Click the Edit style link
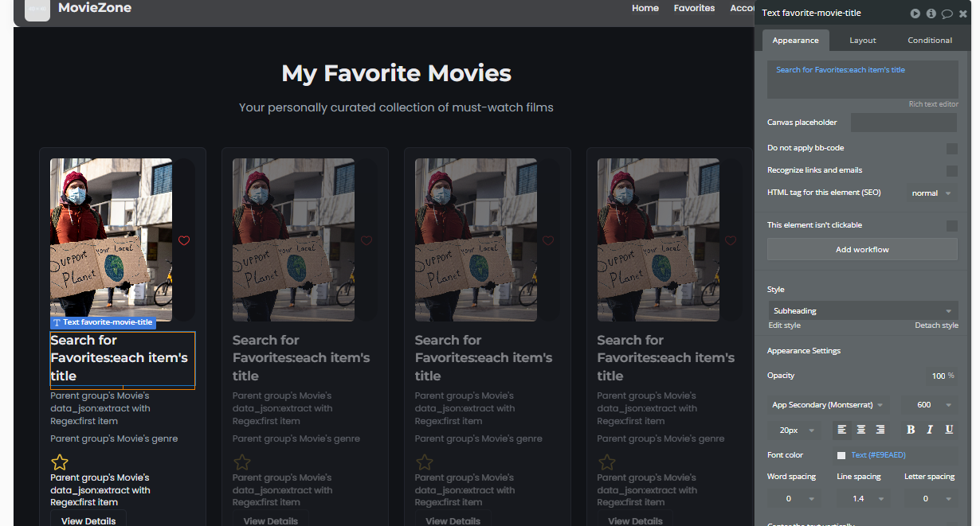 click(x=784, y=325)
